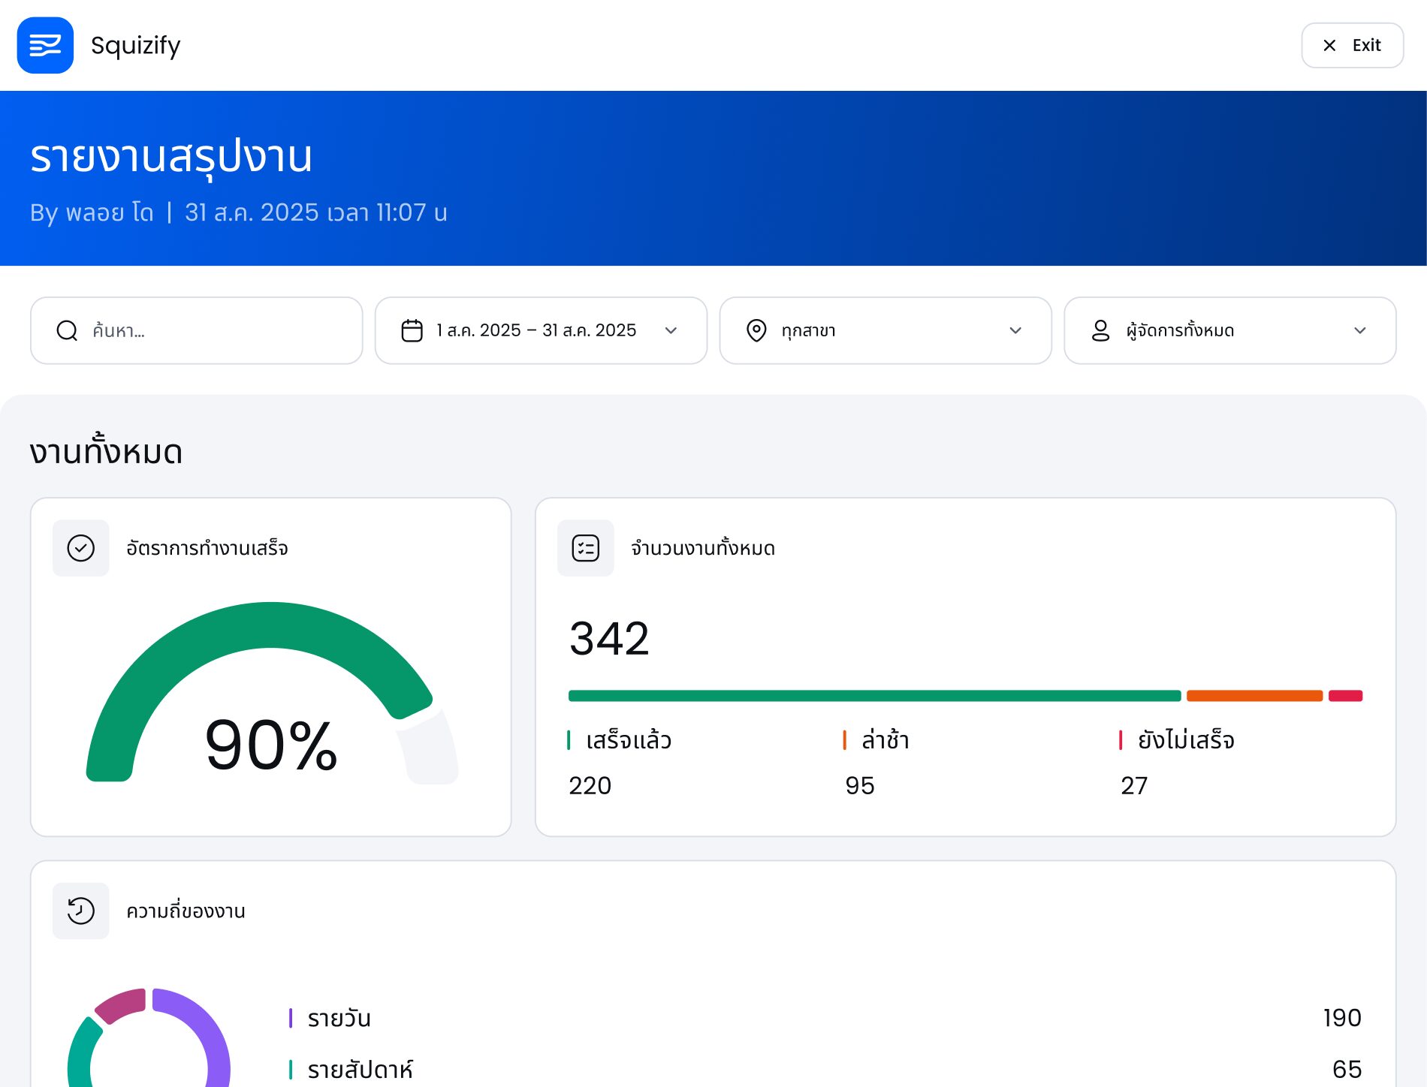Select the รายวัน legend item

pos(339,1018)
